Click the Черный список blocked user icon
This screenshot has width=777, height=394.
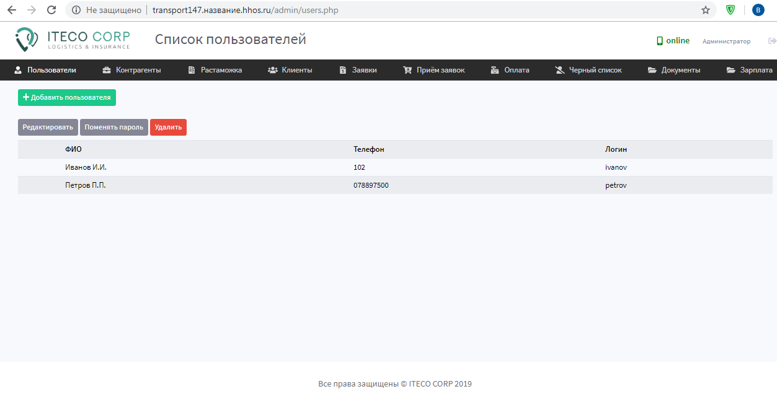coord(560,70)
